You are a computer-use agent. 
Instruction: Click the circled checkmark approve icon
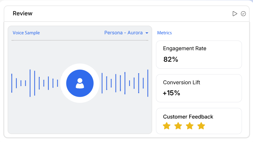pos(243,14)
